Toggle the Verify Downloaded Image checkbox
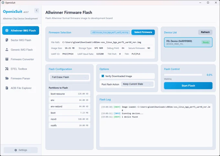Image resolution: width=220 pixels, height=156 pixels. pyautogui.click(x=103, y=76)
